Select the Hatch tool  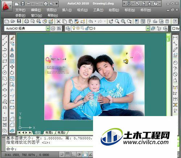(5, 119)
